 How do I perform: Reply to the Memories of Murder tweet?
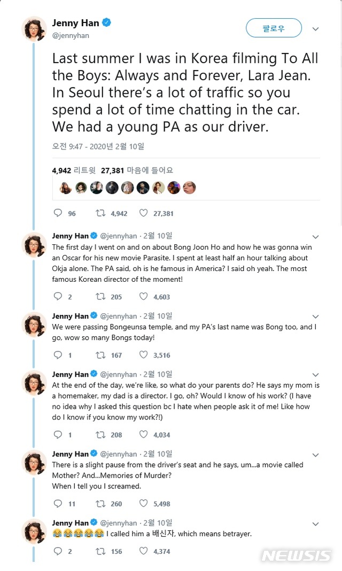pos(58,504)
